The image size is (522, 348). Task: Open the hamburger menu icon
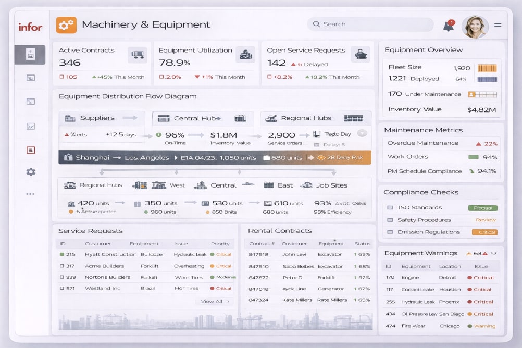point(498,25)
